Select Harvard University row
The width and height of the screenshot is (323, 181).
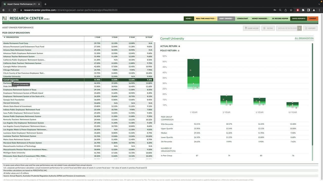tap(78, 103)
